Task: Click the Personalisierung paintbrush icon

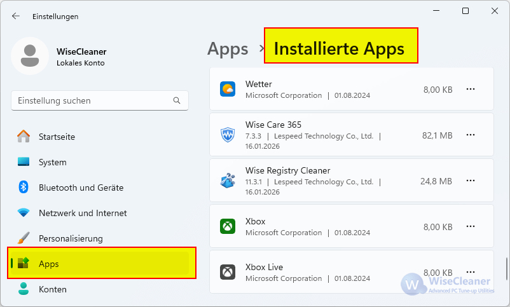Action: point(24,238)
